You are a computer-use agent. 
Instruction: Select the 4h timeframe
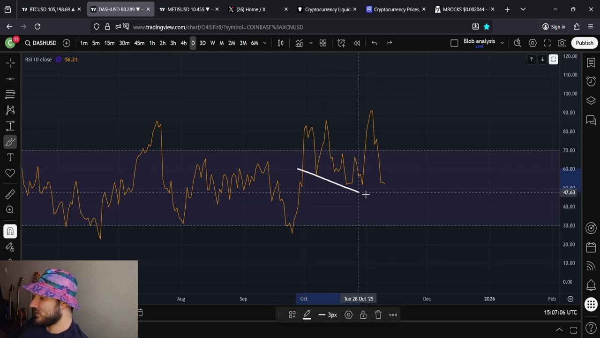[183, 43]
